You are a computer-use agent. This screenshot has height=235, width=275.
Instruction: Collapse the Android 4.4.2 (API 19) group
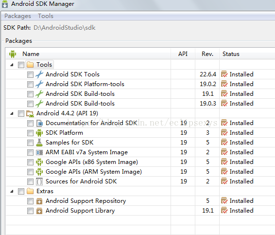pyautogui.click(x=12, y=113)
